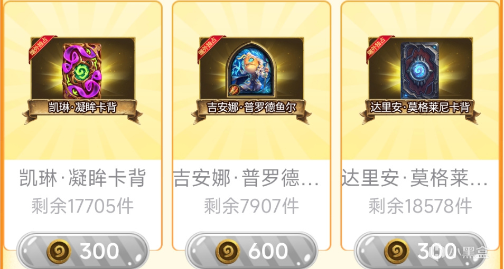Click the red corner ribbon on Kailin card back

41,48
